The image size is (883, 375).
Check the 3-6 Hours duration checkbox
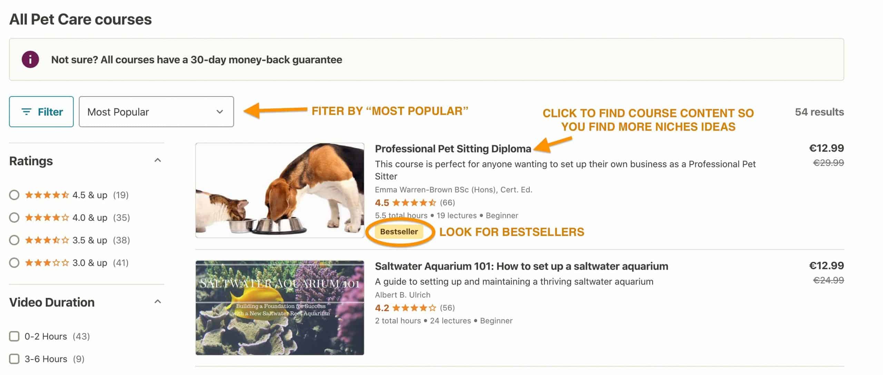pyautogui.click(x=14, y=359)
